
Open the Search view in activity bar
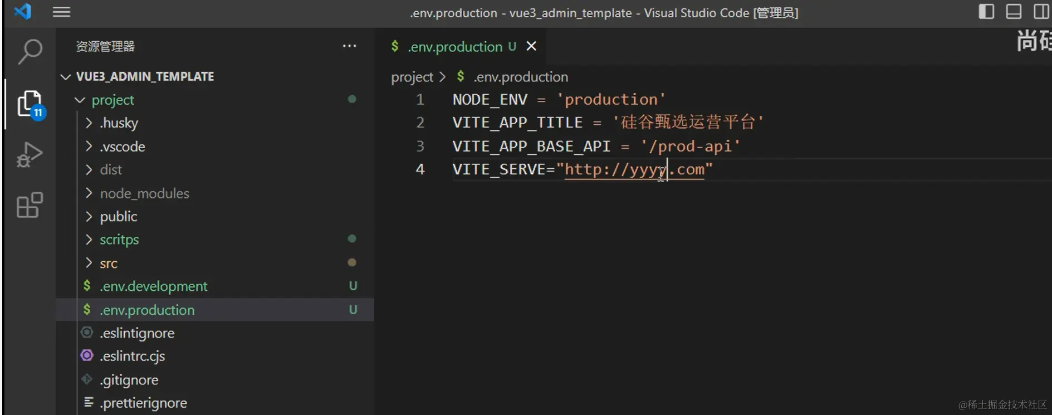click(30, 52)
